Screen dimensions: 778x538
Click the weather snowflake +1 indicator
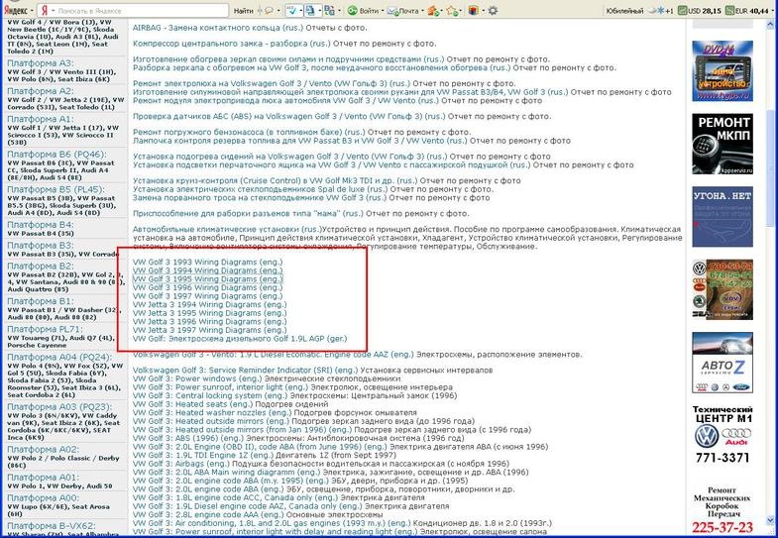pyautogui.click(x=660, y=11)
